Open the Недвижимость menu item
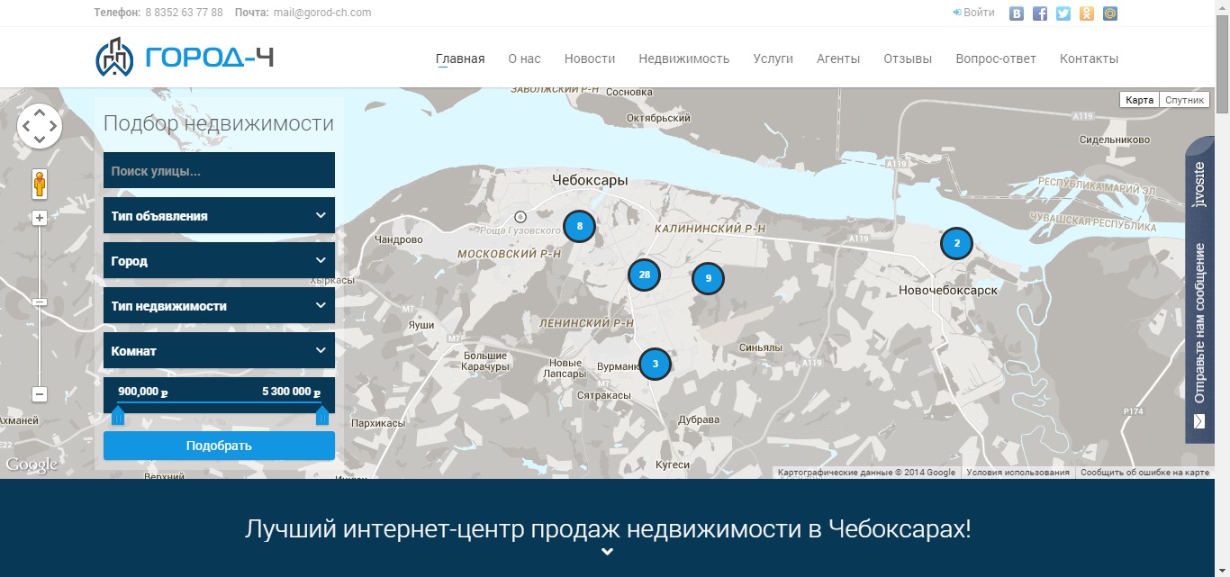Image resolution: width=1230 pixels, height=577 pixels. pos(684,59)
